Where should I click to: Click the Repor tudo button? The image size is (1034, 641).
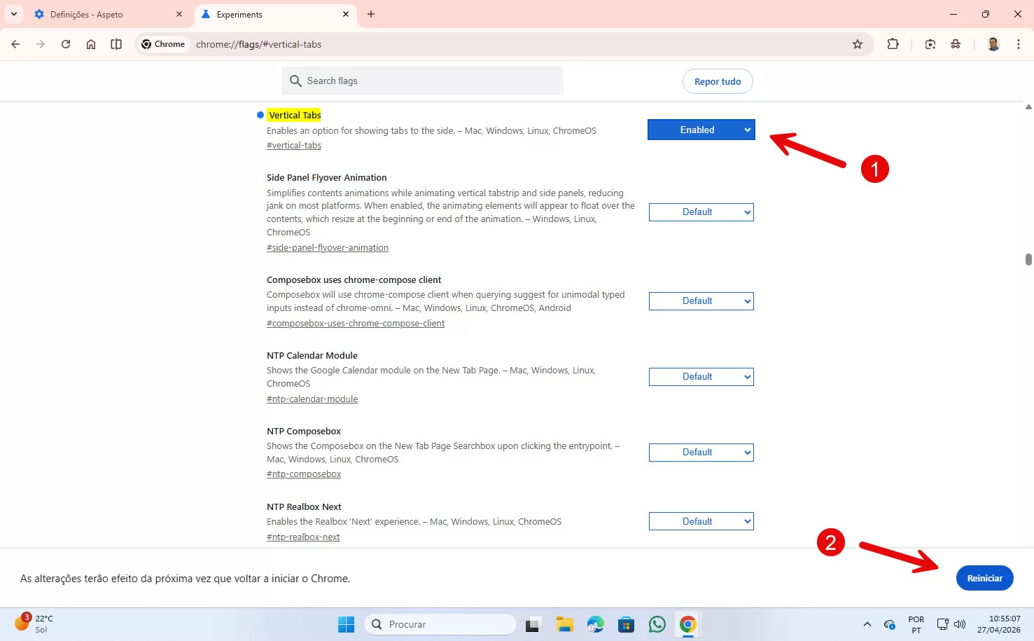[717, 81]
